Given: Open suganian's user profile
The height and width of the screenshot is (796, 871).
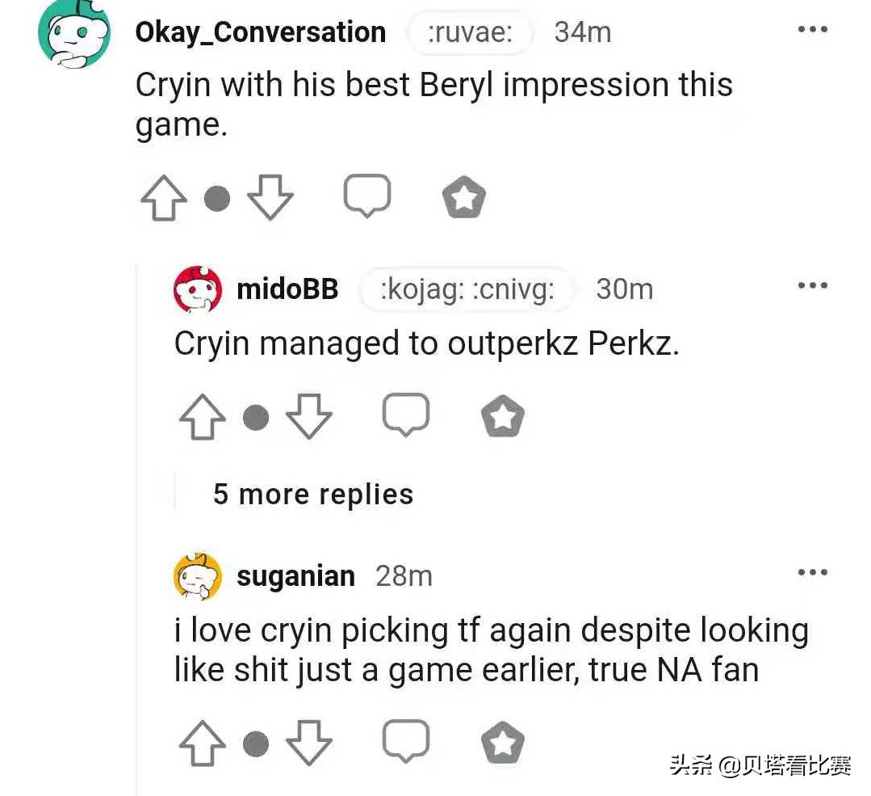Looking at the screenshot, I should (x=296, y=575).
